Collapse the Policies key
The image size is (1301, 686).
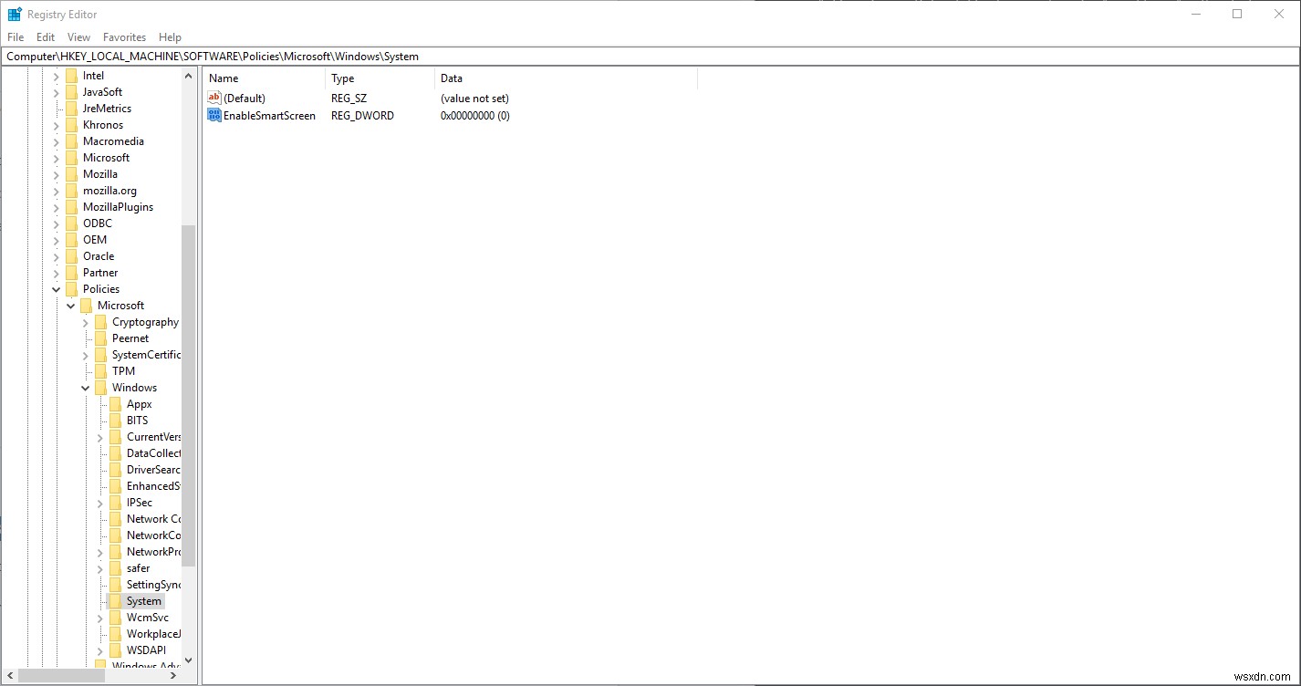click(56, 288)
